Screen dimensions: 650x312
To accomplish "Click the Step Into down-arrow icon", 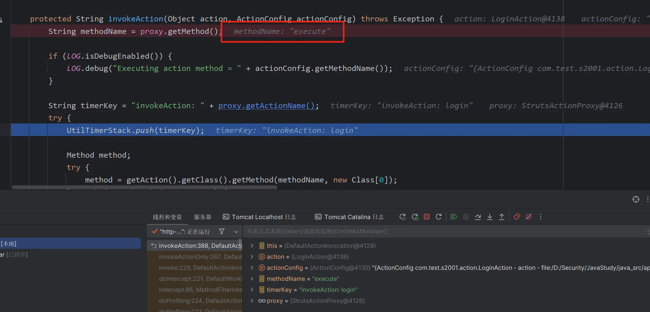I will point(490,217).
